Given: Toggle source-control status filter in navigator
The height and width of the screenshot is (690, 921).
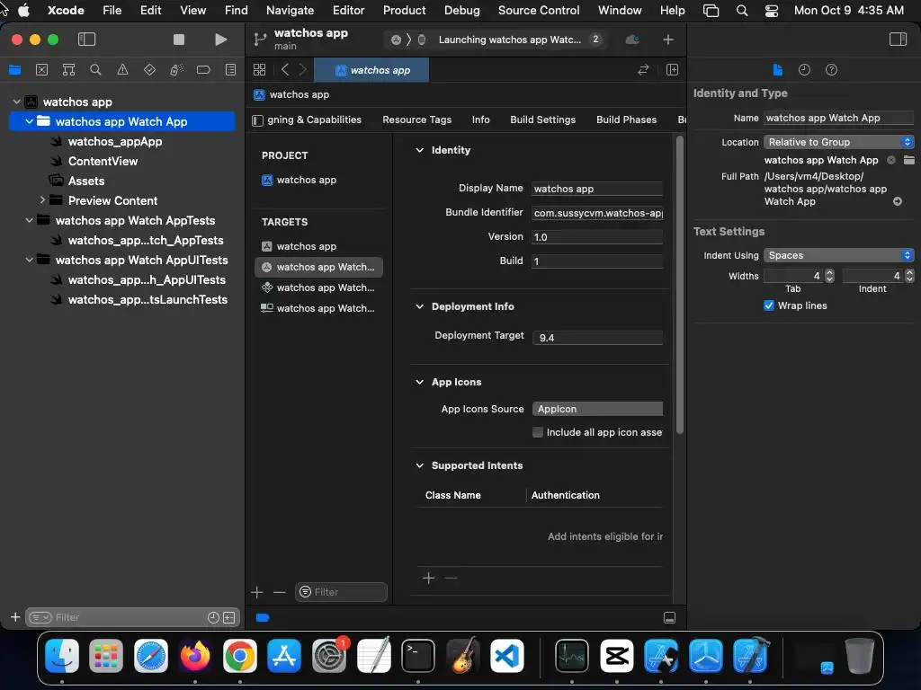Looking at the screenshot, I should pos(229,617).
